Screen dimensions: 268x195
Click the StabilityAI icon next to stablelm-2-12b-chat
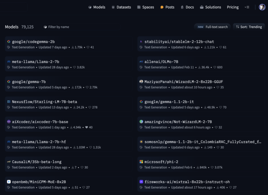tap(141, 41)
